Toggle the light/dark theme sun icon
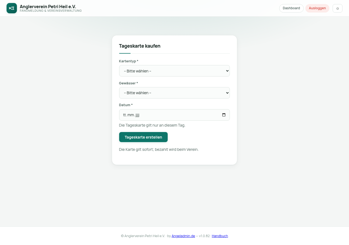 [338, 8]
